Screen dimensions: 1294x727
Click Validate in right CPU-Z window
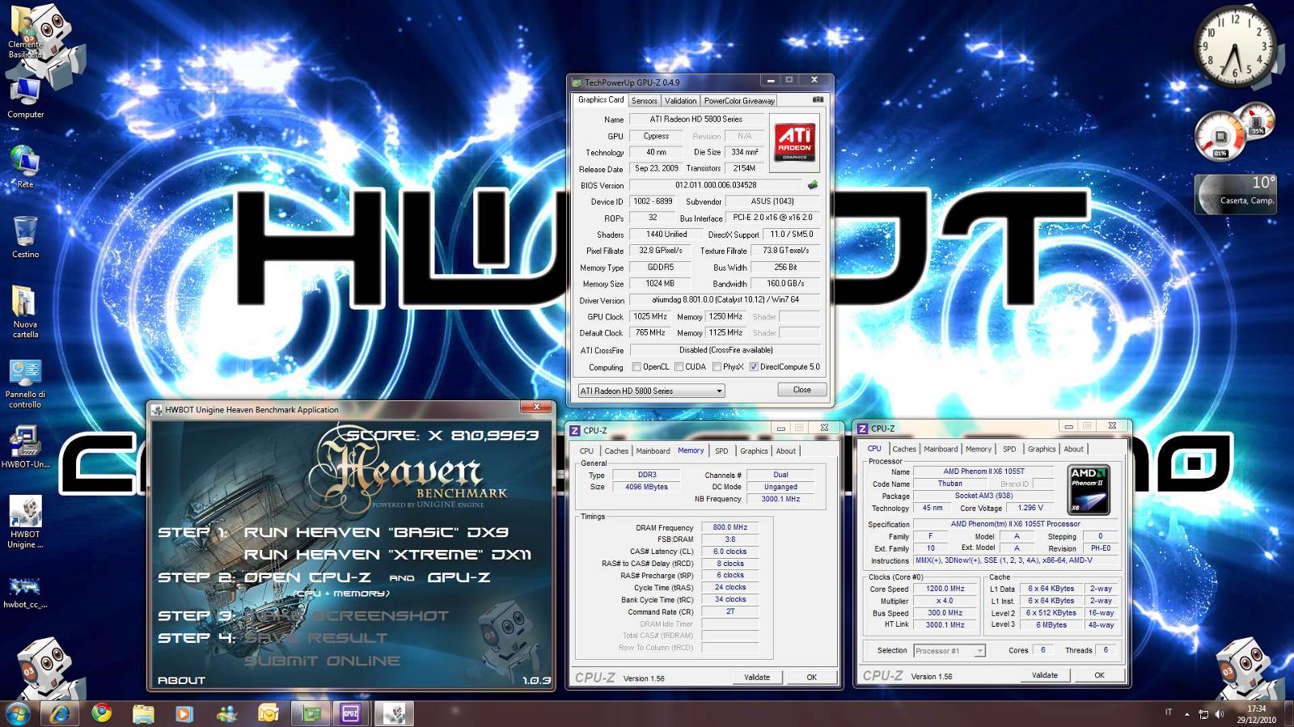coord(1044,675)
